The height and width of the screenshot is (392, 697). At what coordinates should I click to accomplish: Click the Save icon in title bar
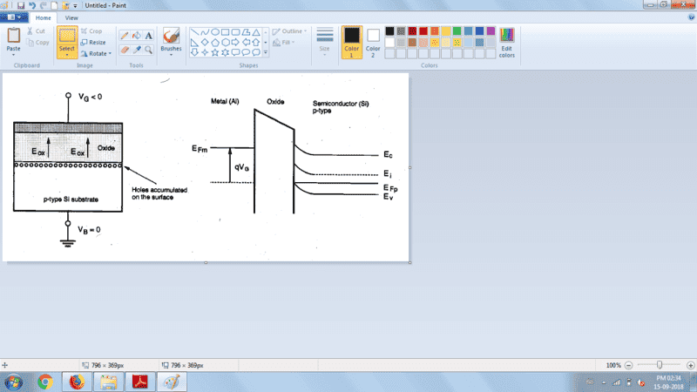21,5
